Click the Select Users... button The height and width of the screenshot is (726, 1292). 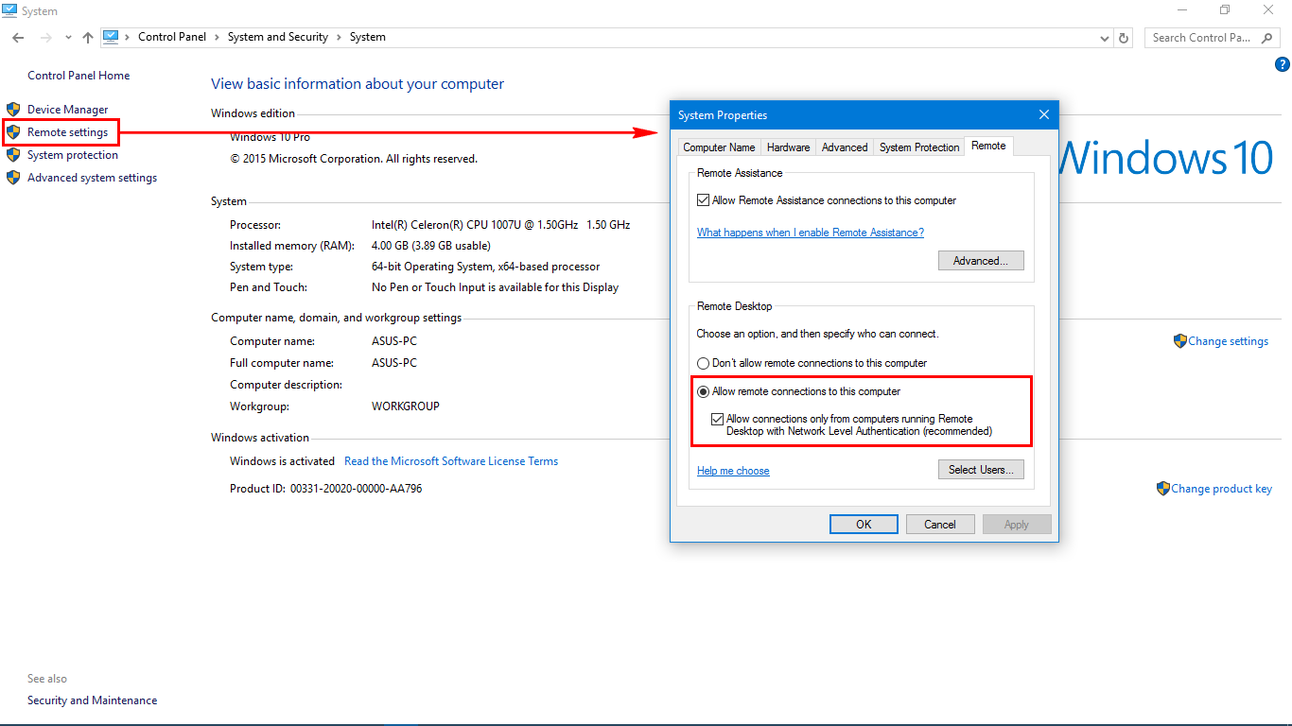(981, 470)
